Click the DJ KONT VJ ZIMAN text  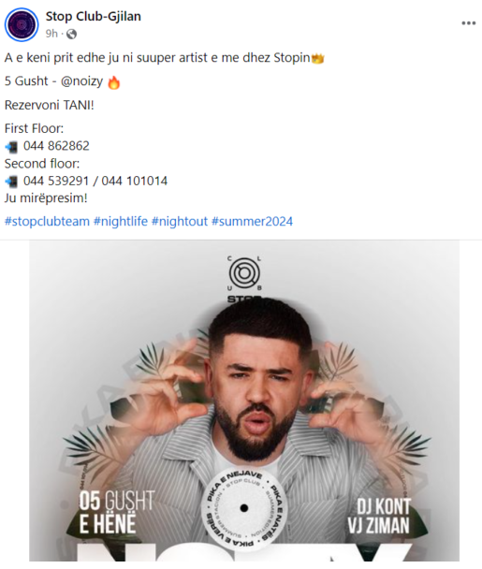[x=378, y=517]
